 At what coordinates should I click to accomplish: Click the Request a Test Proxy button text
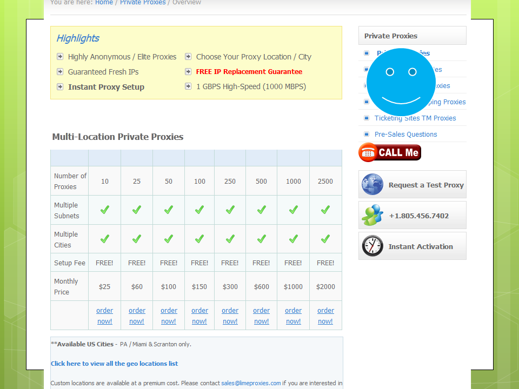click(426, 185)
